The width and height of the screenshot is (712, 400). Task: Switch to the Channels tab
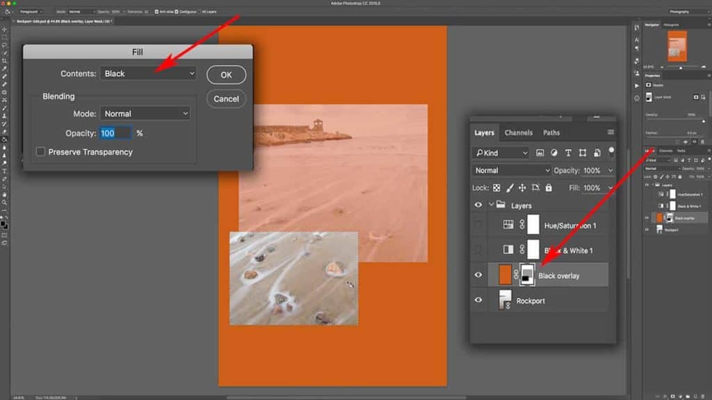pos(517,132)
